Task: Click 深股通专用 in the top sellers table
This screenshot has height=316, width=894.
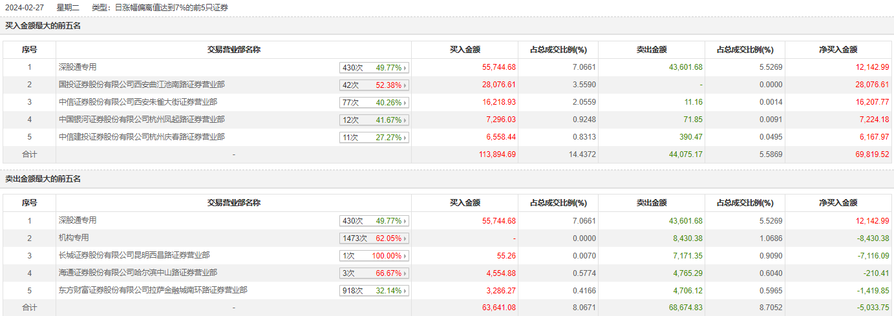Action: click(78, 220)
